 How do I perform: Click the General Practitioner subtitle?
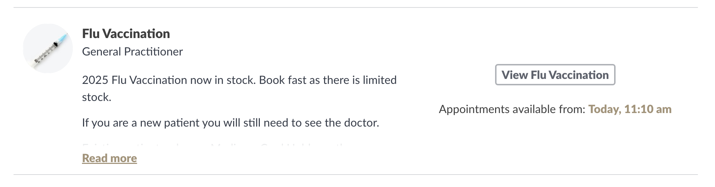click(132, 52)
